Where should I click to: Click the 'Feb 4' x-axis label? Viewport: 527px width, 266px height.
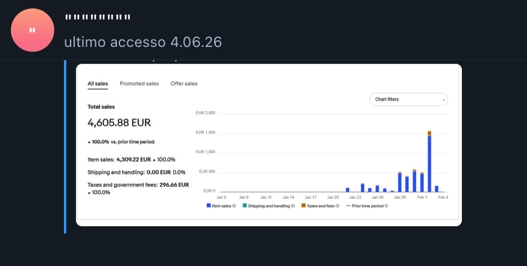[x=443, y=197]
